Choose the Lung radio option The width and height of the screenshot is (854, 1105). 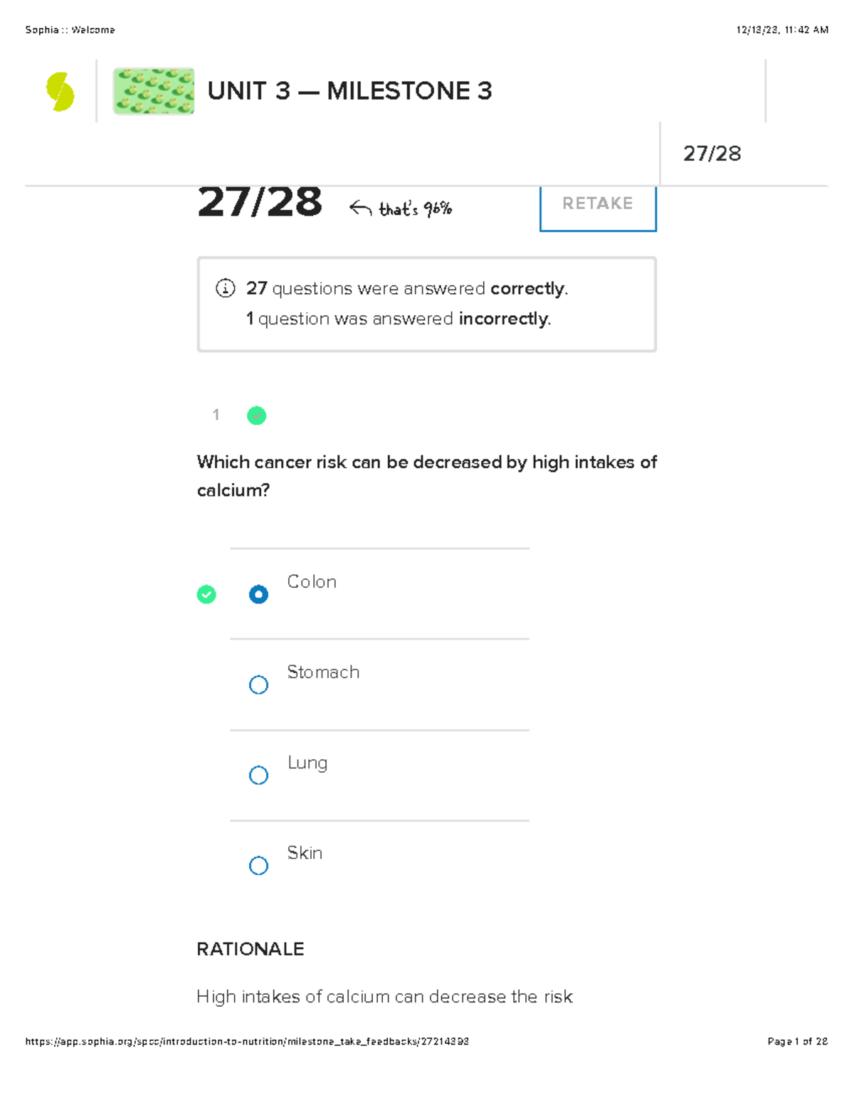(x=258, y=775)
